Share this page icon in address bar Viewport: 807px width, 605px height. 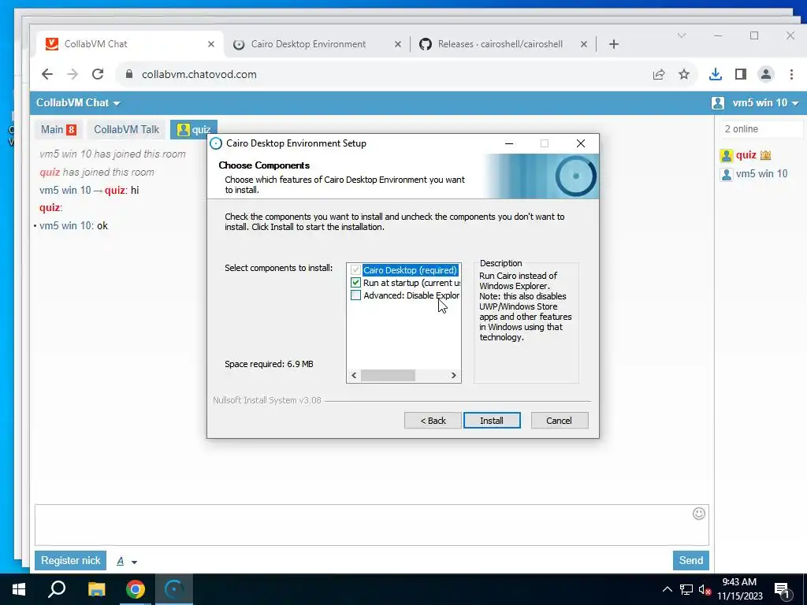[659, 75]
